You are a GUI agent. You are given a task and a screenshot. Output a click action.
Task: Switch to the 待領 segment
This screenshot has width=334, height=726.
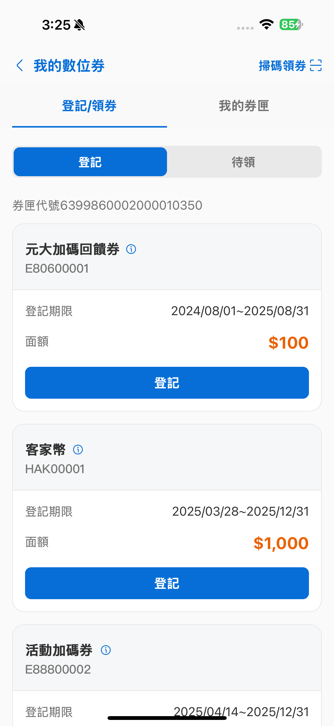[244, 162]
